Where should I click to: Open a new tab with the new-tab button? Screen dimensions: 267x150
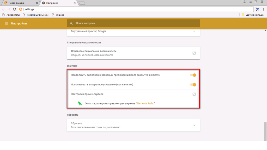tap(82, 3)
